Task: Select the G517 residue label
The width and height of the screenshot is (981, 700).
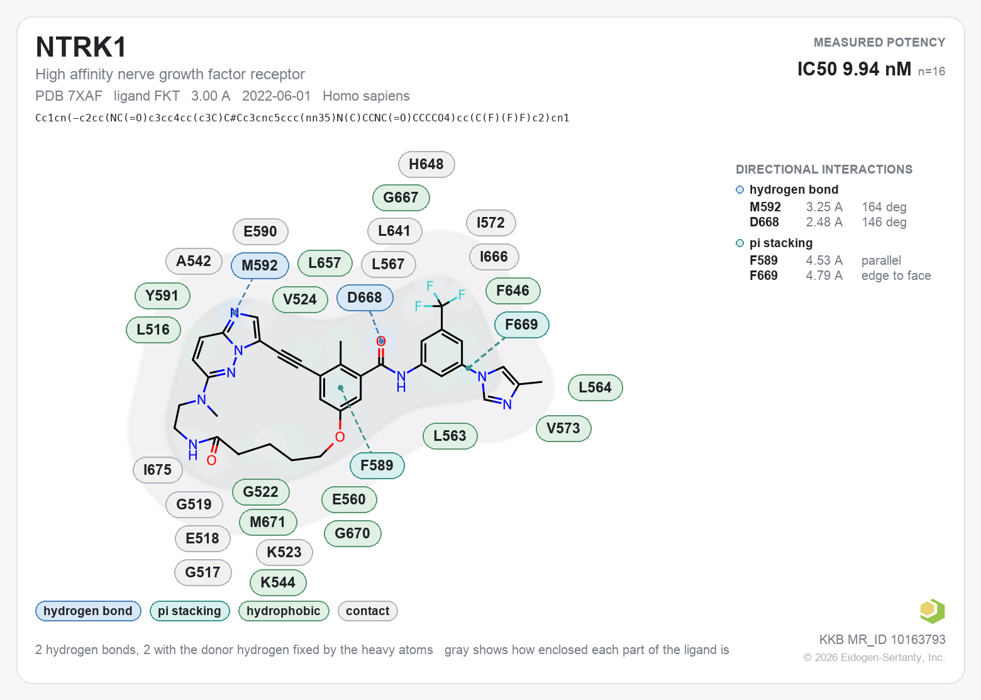Action: (202, 572)
